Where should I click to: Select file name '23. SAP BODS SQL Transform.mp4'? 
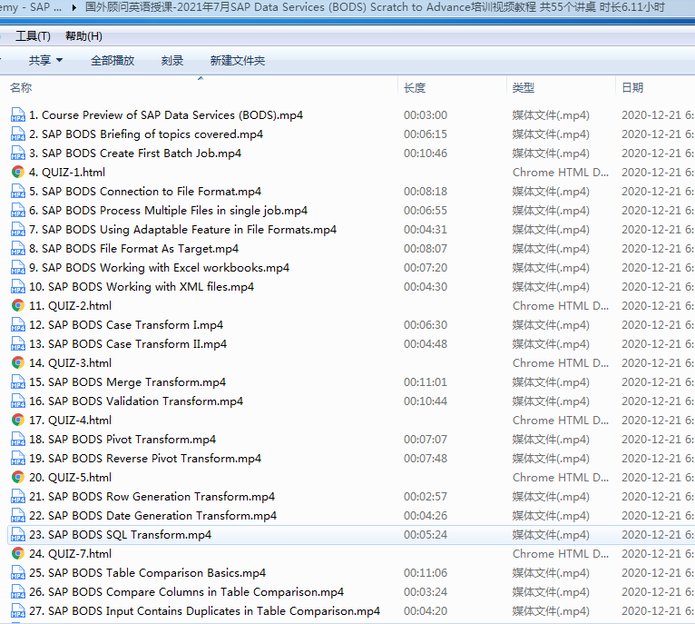point(120,535)
